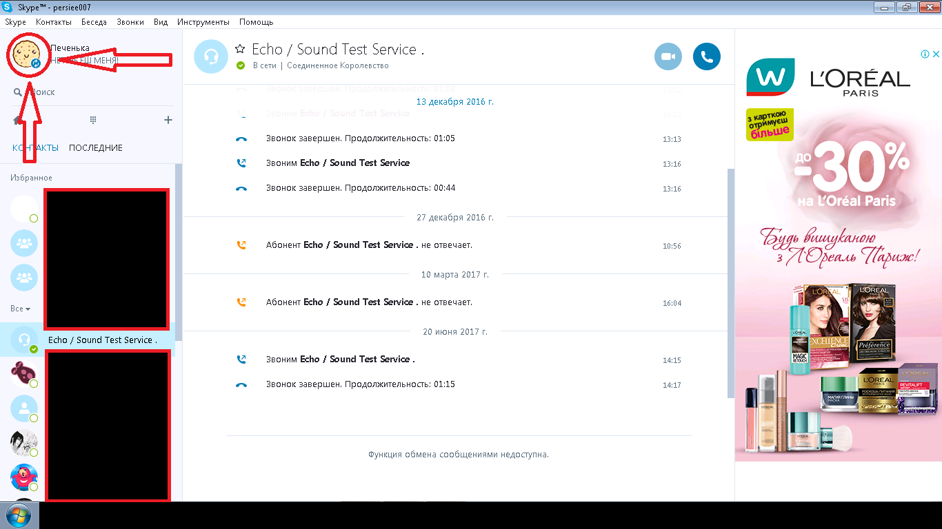This screenshot has width=942, height=529.
Task: Click the plus icon to add new contact
Action: [168, 120]
